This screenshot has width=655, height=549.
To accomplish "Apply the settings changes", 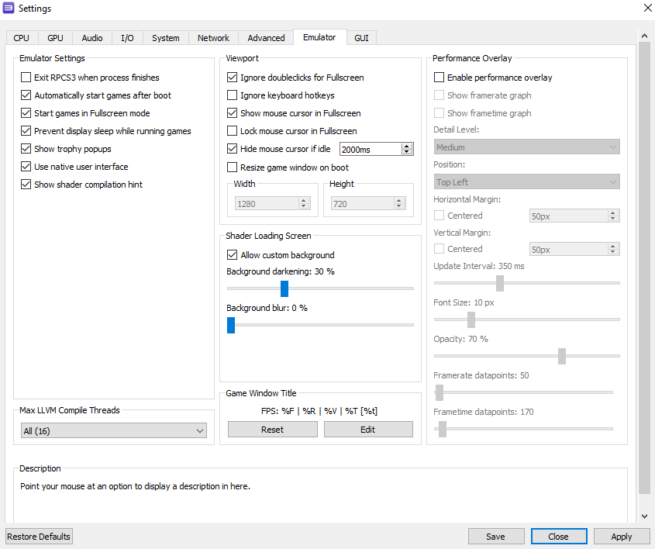I will (622, 537).
